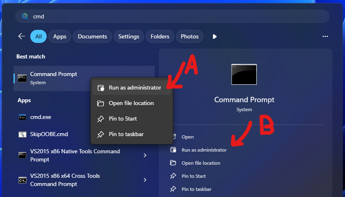Click Pin to Start in preview pane
Image resolution: width=345 pixels, height=197 pixels.
click(x=194, y=176)
